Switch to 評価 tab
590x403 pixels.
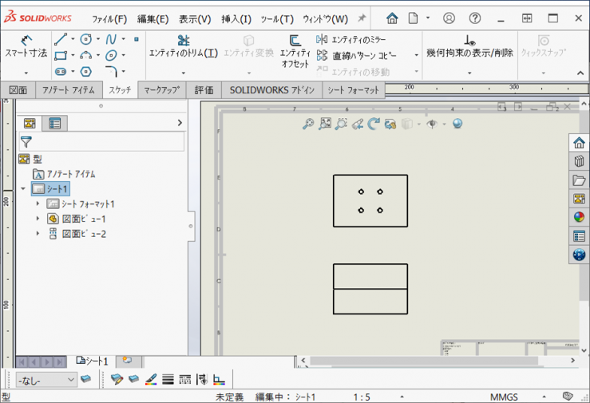tap(204, 90)
